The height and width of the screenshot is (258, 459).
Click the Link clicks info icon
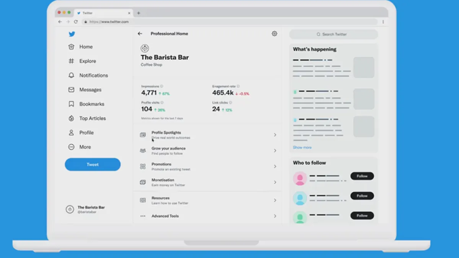231,102
